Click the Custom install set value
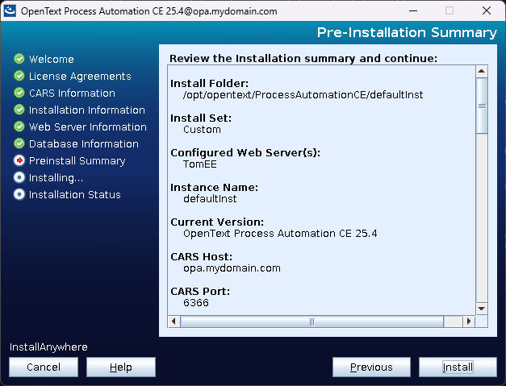 click(202, 130)
